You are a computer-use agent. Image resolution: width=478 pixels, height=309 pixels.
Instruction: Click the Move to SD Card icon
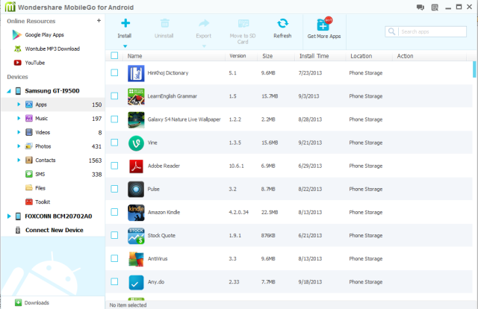[243, 23]
